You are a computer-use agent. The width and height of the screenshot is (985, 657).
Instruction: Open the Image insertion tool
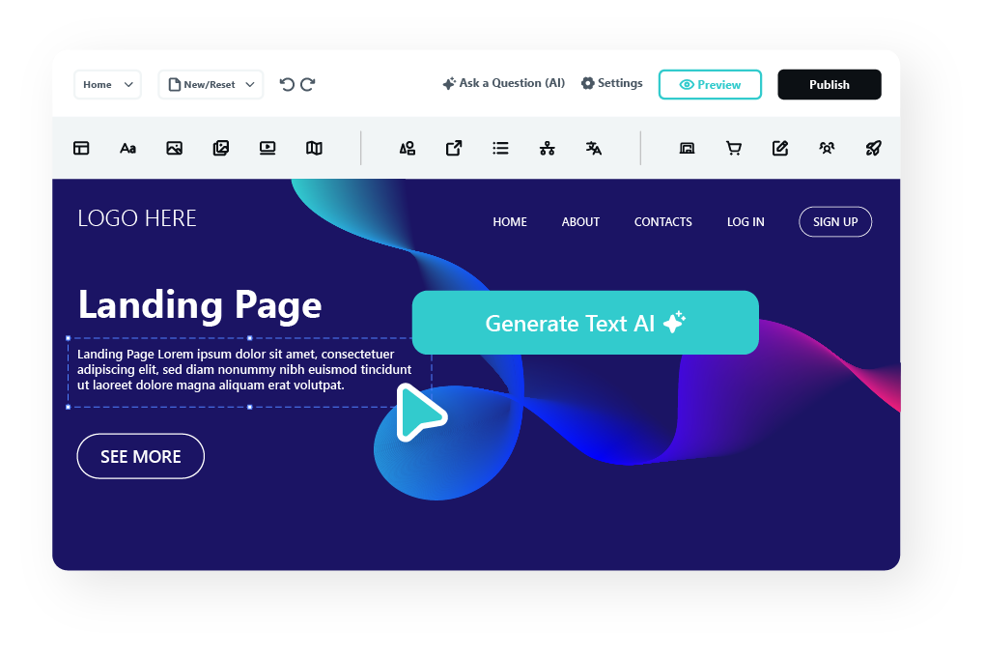coord(174,148)
